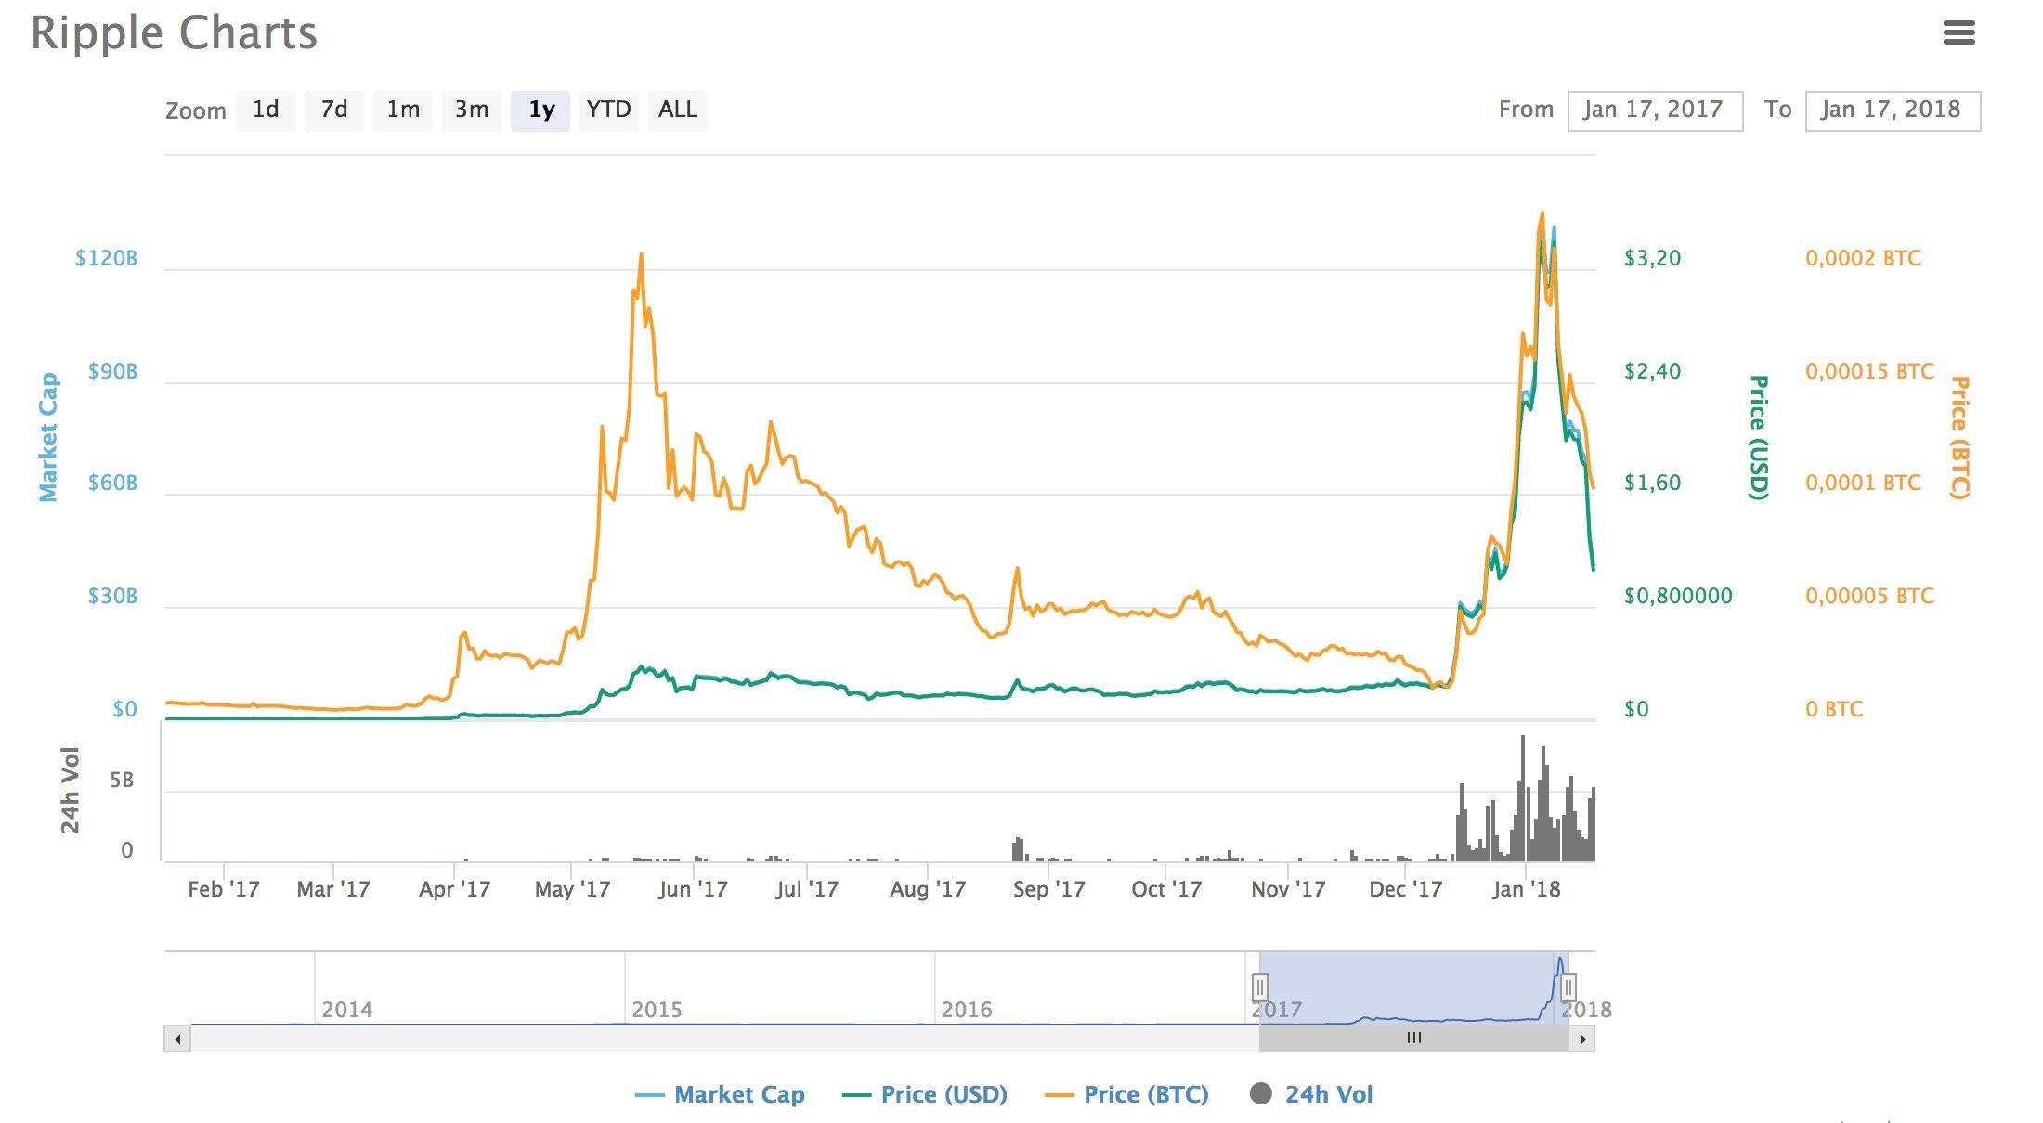Click the Zoom label text
Screen dimensions: 2043x1123
(196, 110)
